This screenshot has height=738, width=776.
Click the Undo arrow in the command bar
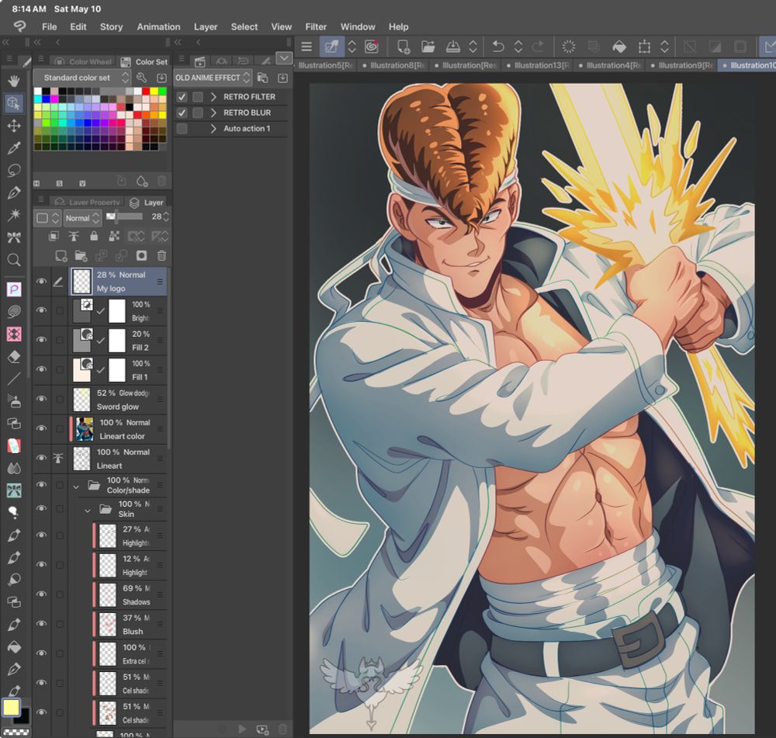tap(498, 47)
